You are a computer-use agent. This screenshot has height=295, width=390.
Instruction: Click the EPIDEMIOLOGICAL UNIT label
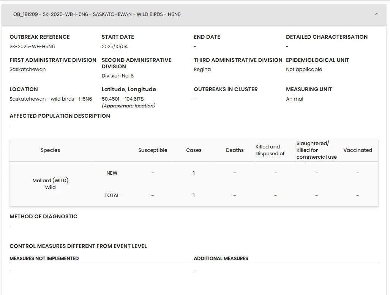click(x=317, y=60)
